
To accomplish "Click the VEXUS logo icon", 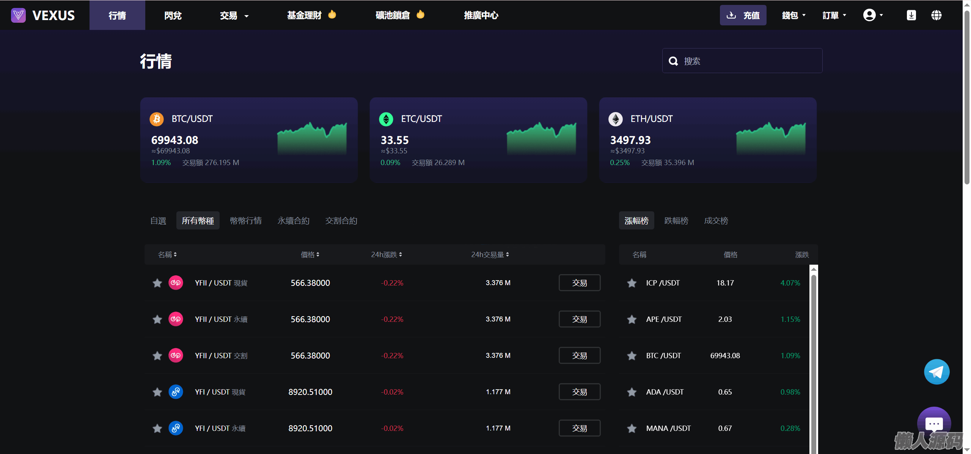I will pos(18,15).
